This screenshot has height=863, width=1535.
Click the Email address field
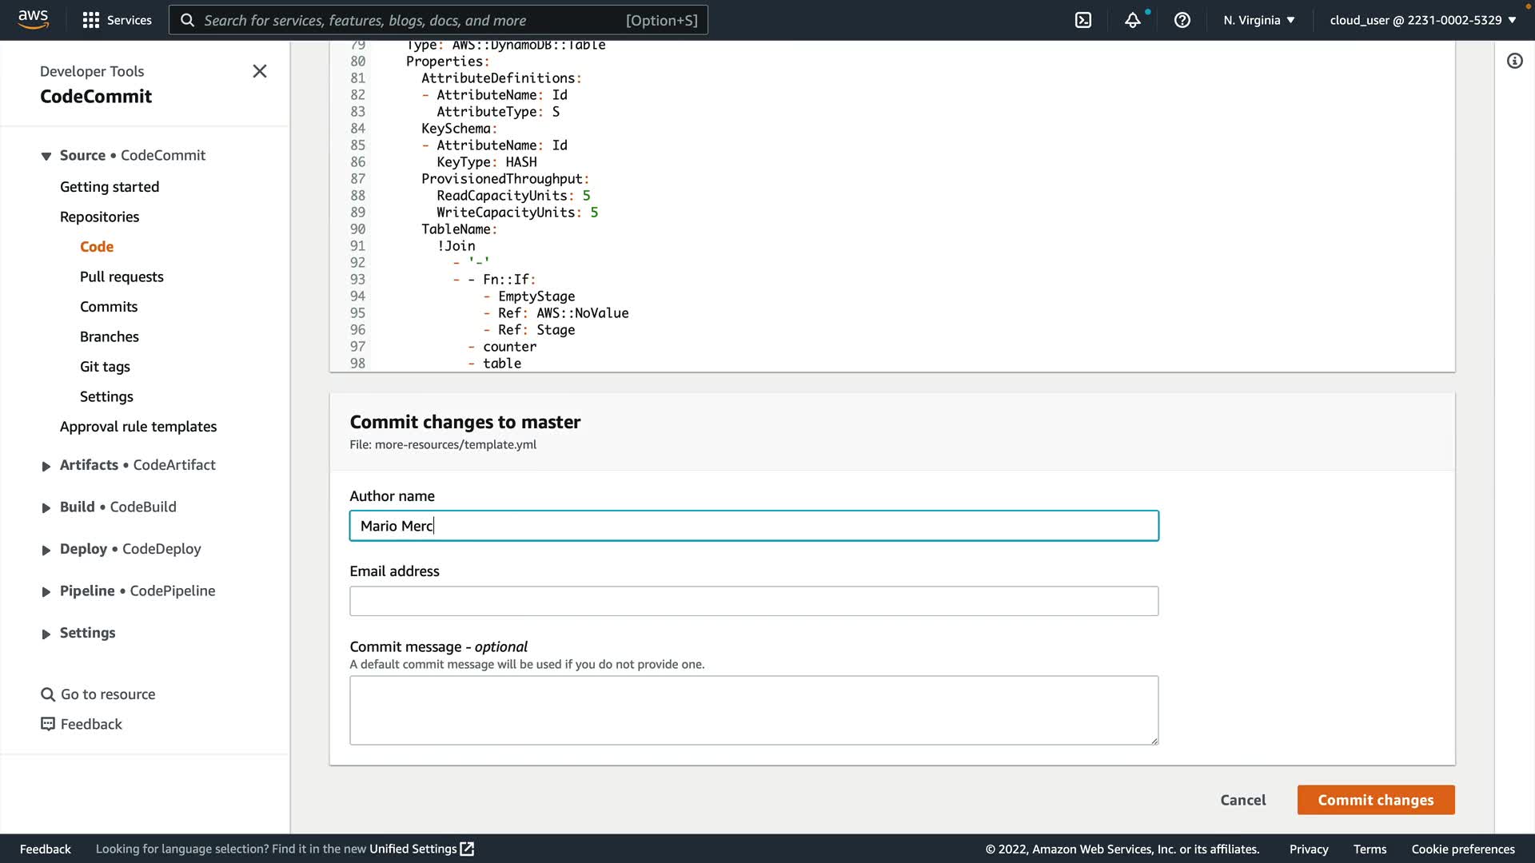753,601
